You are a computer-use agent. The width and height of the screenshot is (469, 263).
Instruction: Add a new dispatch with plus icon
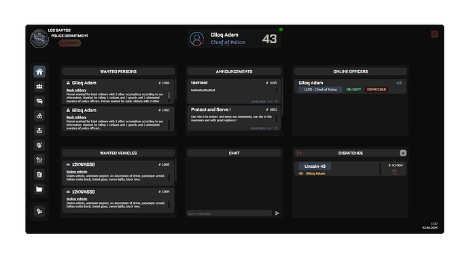(403, 153)
